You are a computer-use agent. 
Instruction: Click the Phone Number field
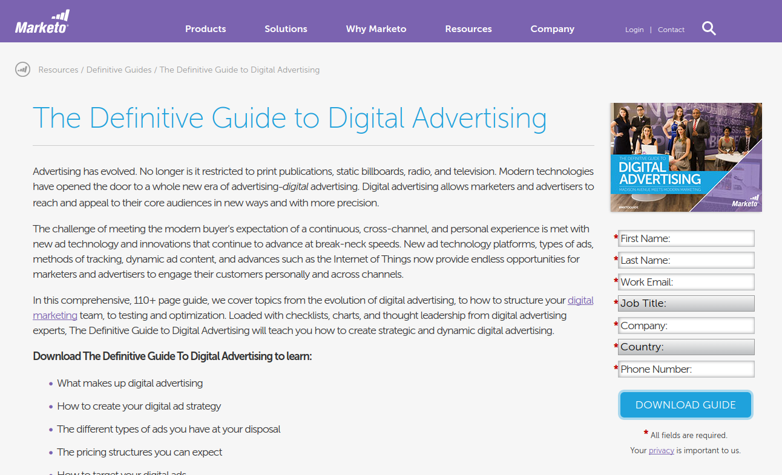[x=686, y=369]
